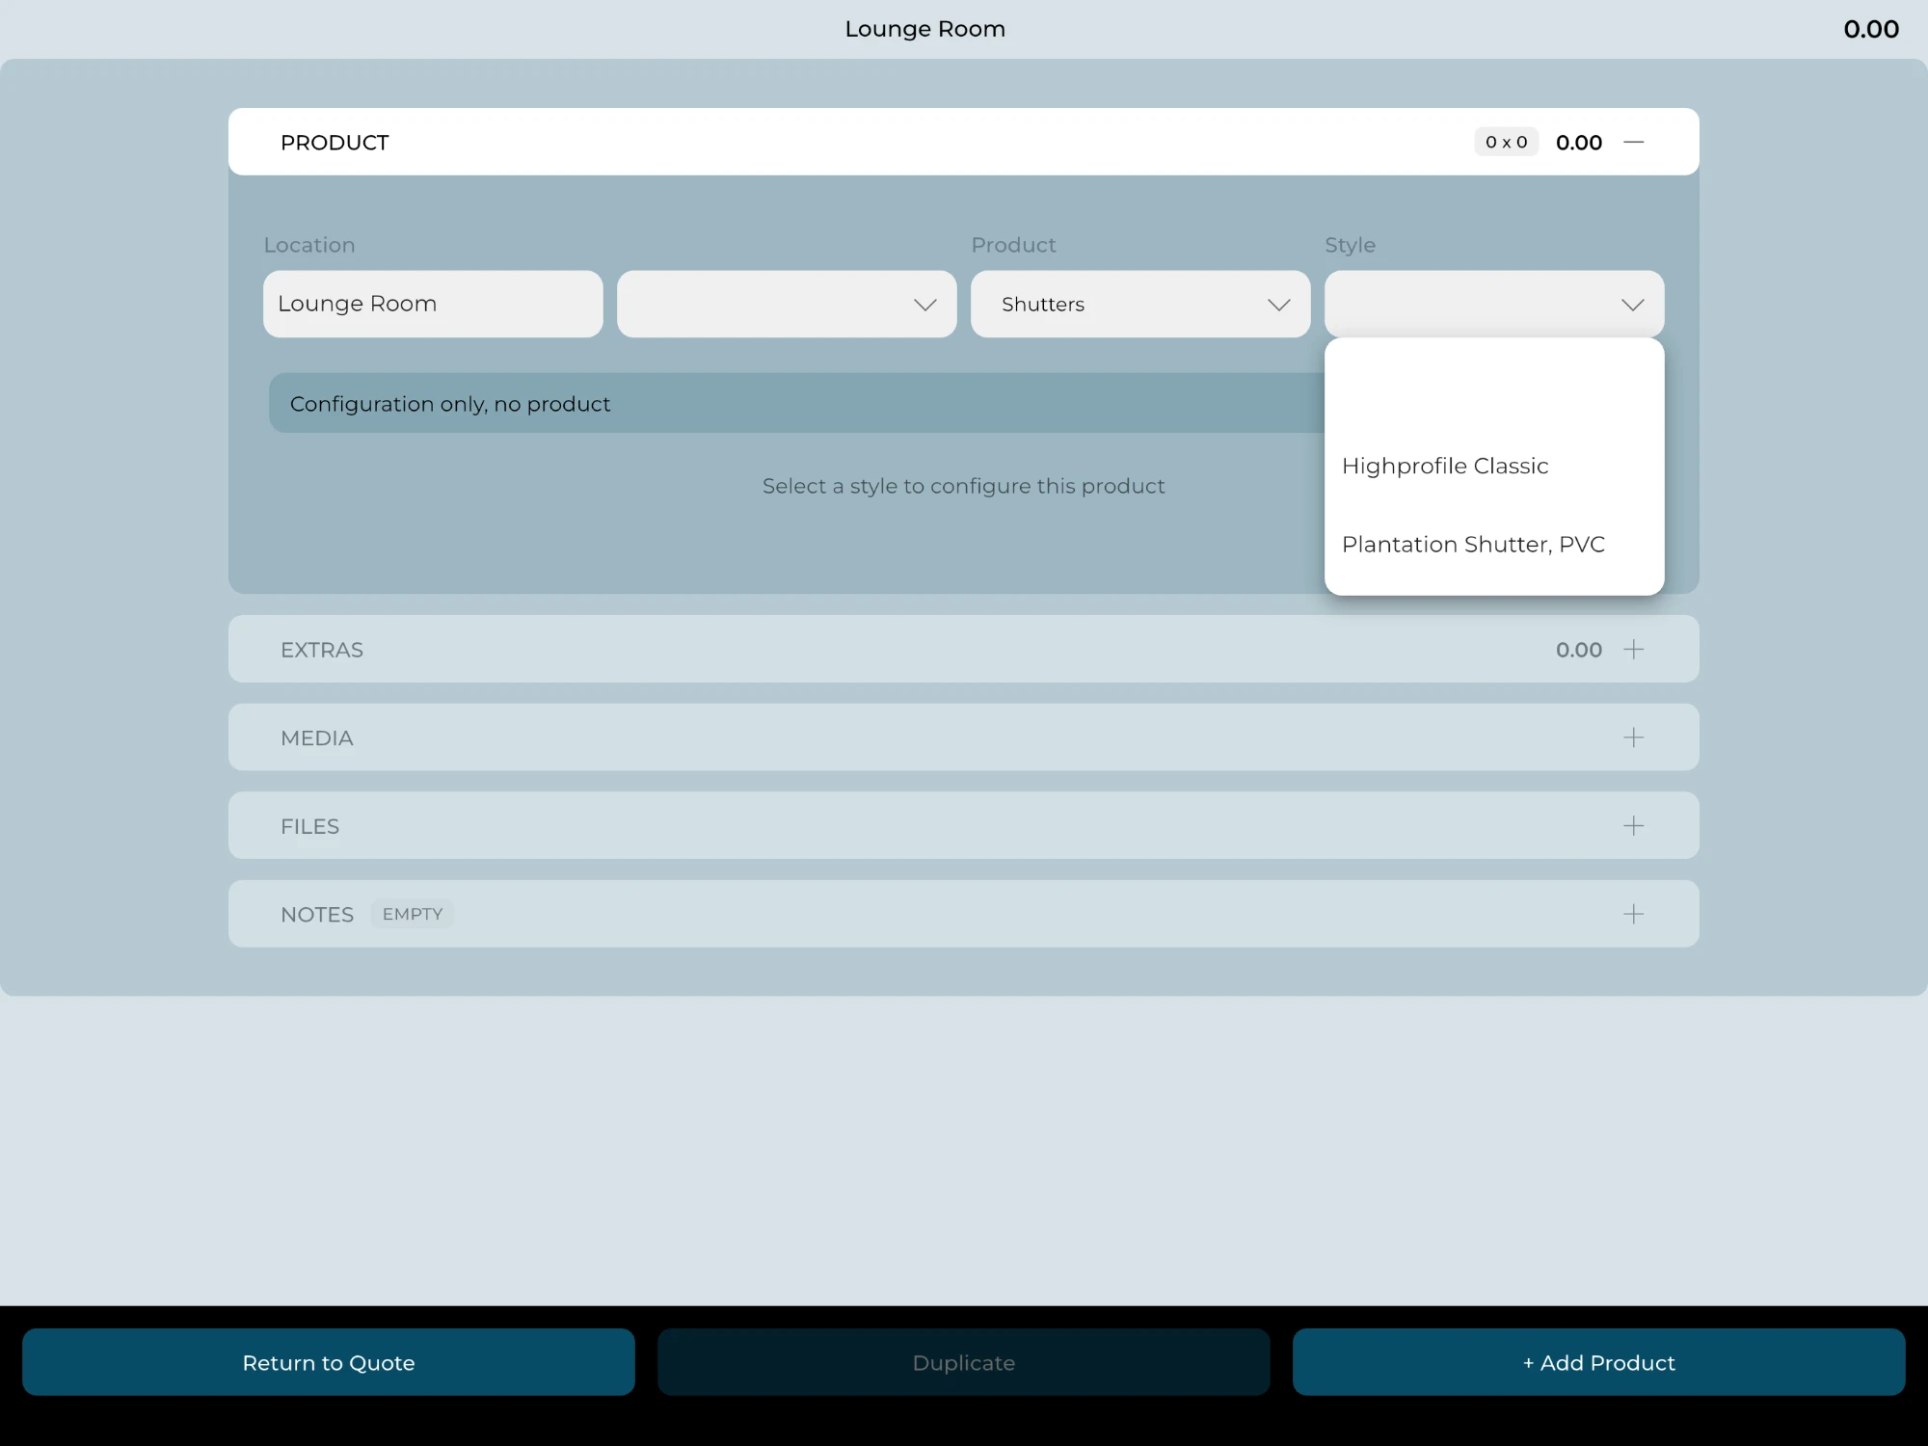
Task: Click the EXTRAS 0.00 price value
Action: pyautogui.click(x=1579, y=650)
